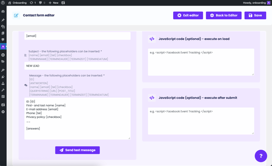This screenshot has width=272, height=166.
Task: Click the user avatar in the admin bar
Action: 268,3
